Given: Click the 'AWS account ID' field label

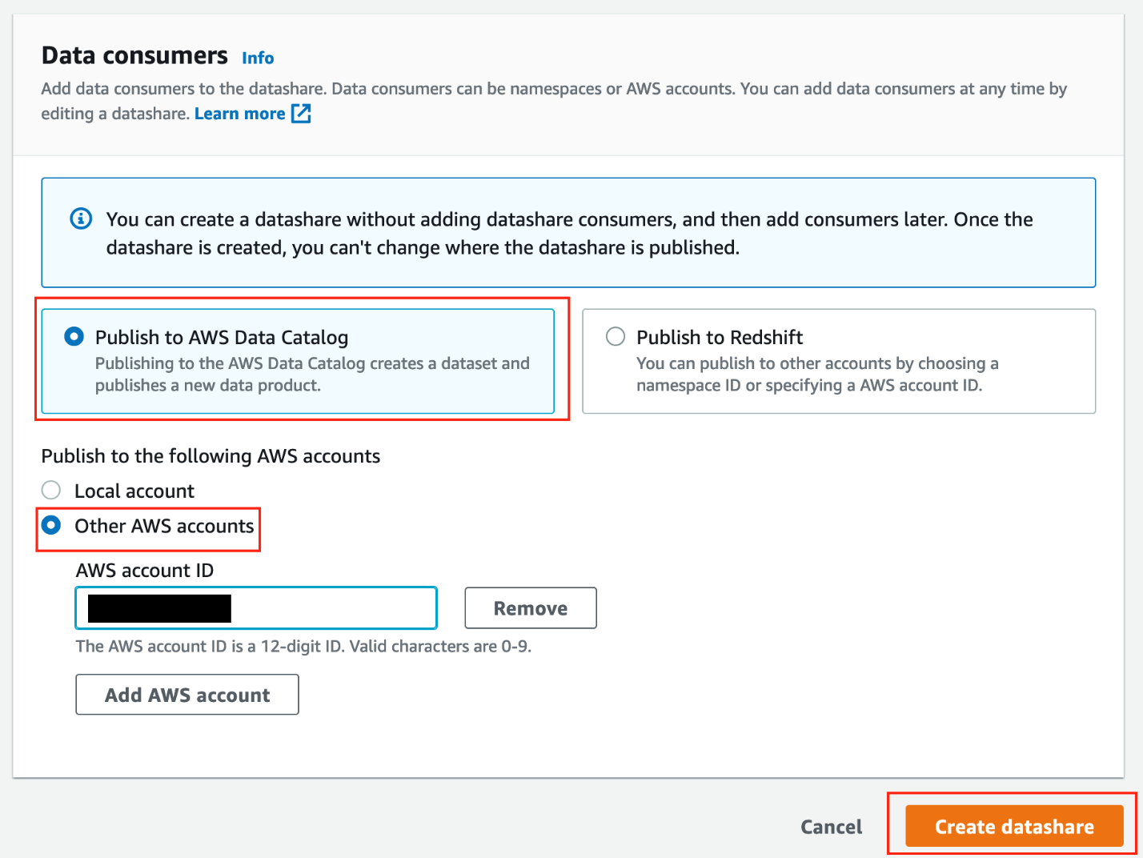Looking at the screenshot, I should tap(145, 571).
